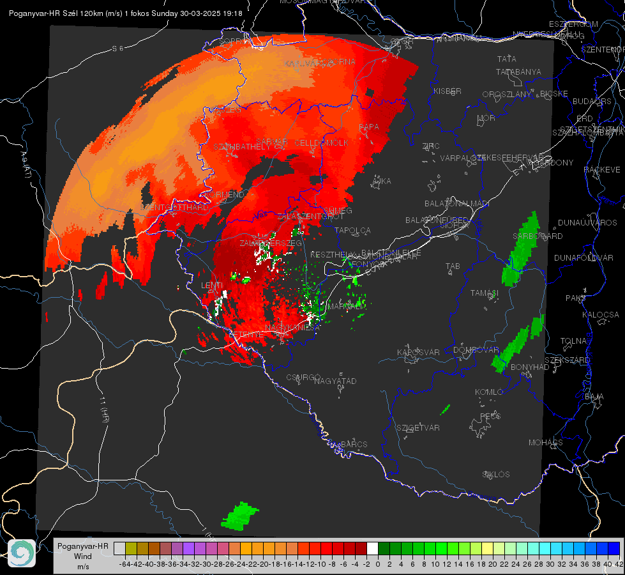Select the KAPOSVAR city label

[418, 352]
